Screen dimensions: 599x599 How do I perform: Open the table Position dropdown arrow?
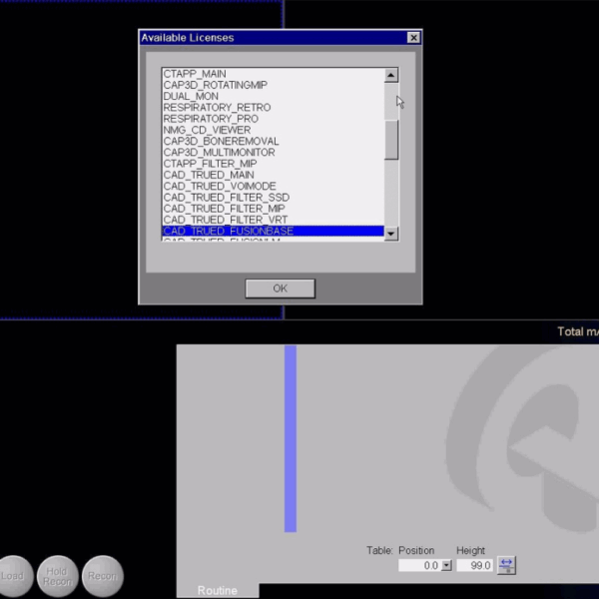tap(446, 565)
